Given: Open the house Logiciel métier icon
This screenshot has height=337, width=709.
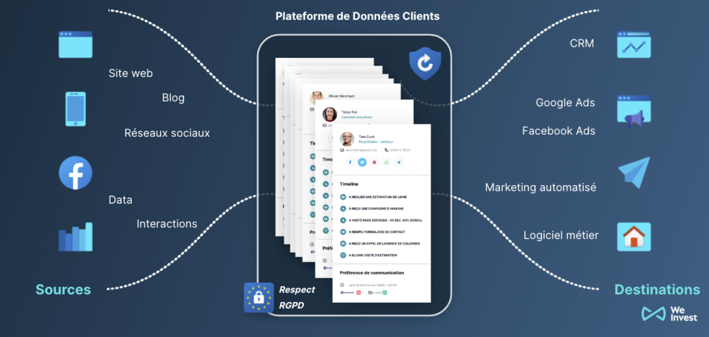Looking at the screenshot, I should (634, 237).
